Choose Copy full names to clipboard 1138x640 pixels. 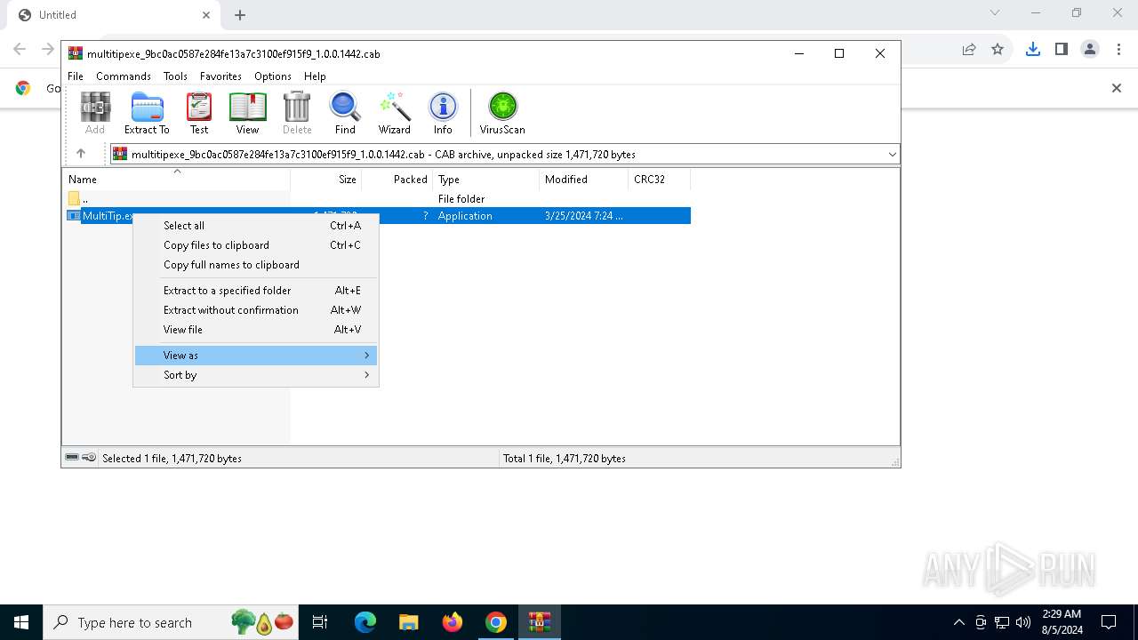click(x=256, y=265)
